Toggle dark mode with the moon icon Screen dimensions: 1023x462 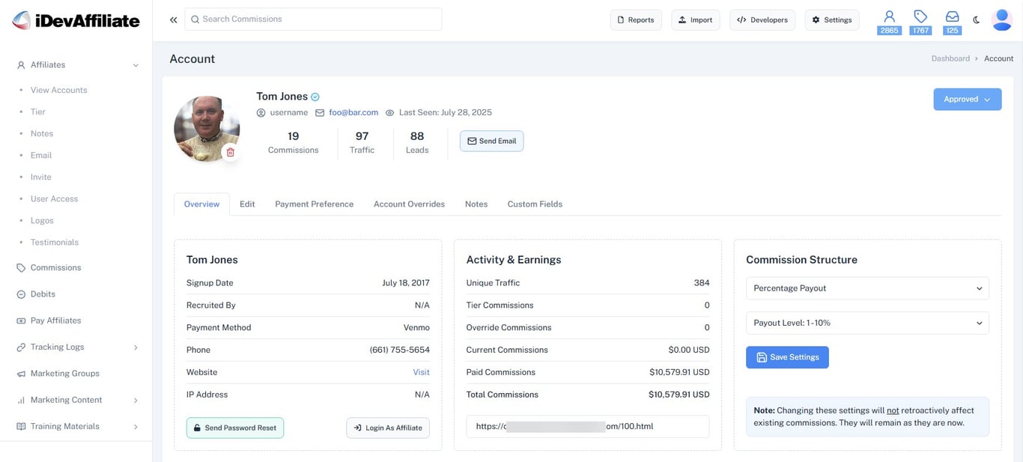click(976, 19)
